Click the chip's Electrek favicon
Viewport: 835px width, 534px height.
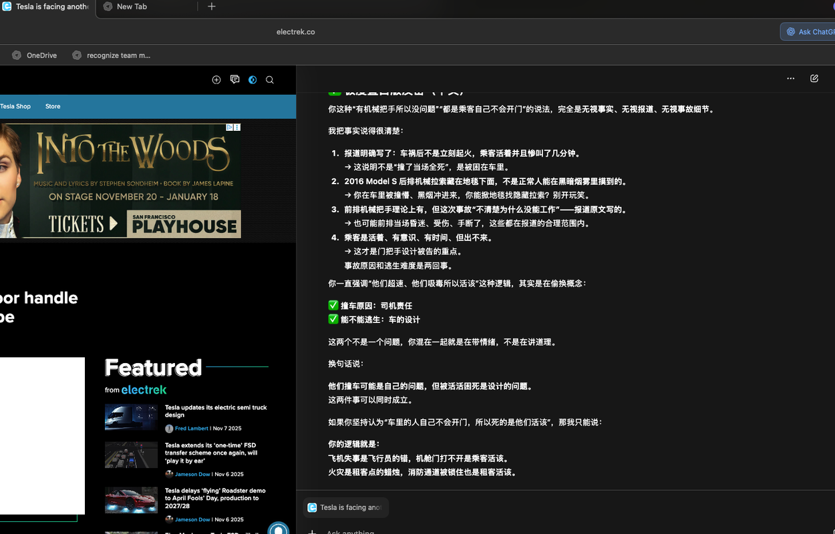pyautogui.click(x=312, y=507)
